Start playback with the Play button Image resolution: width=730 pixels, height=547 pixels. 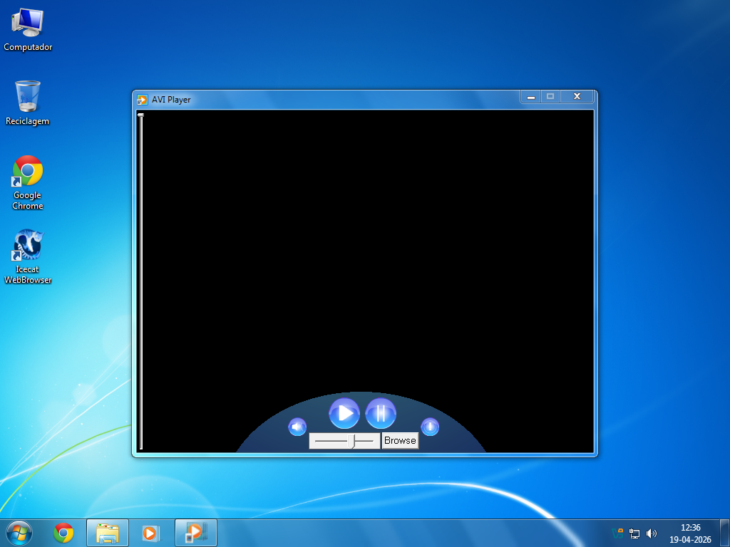pos(344,413)
